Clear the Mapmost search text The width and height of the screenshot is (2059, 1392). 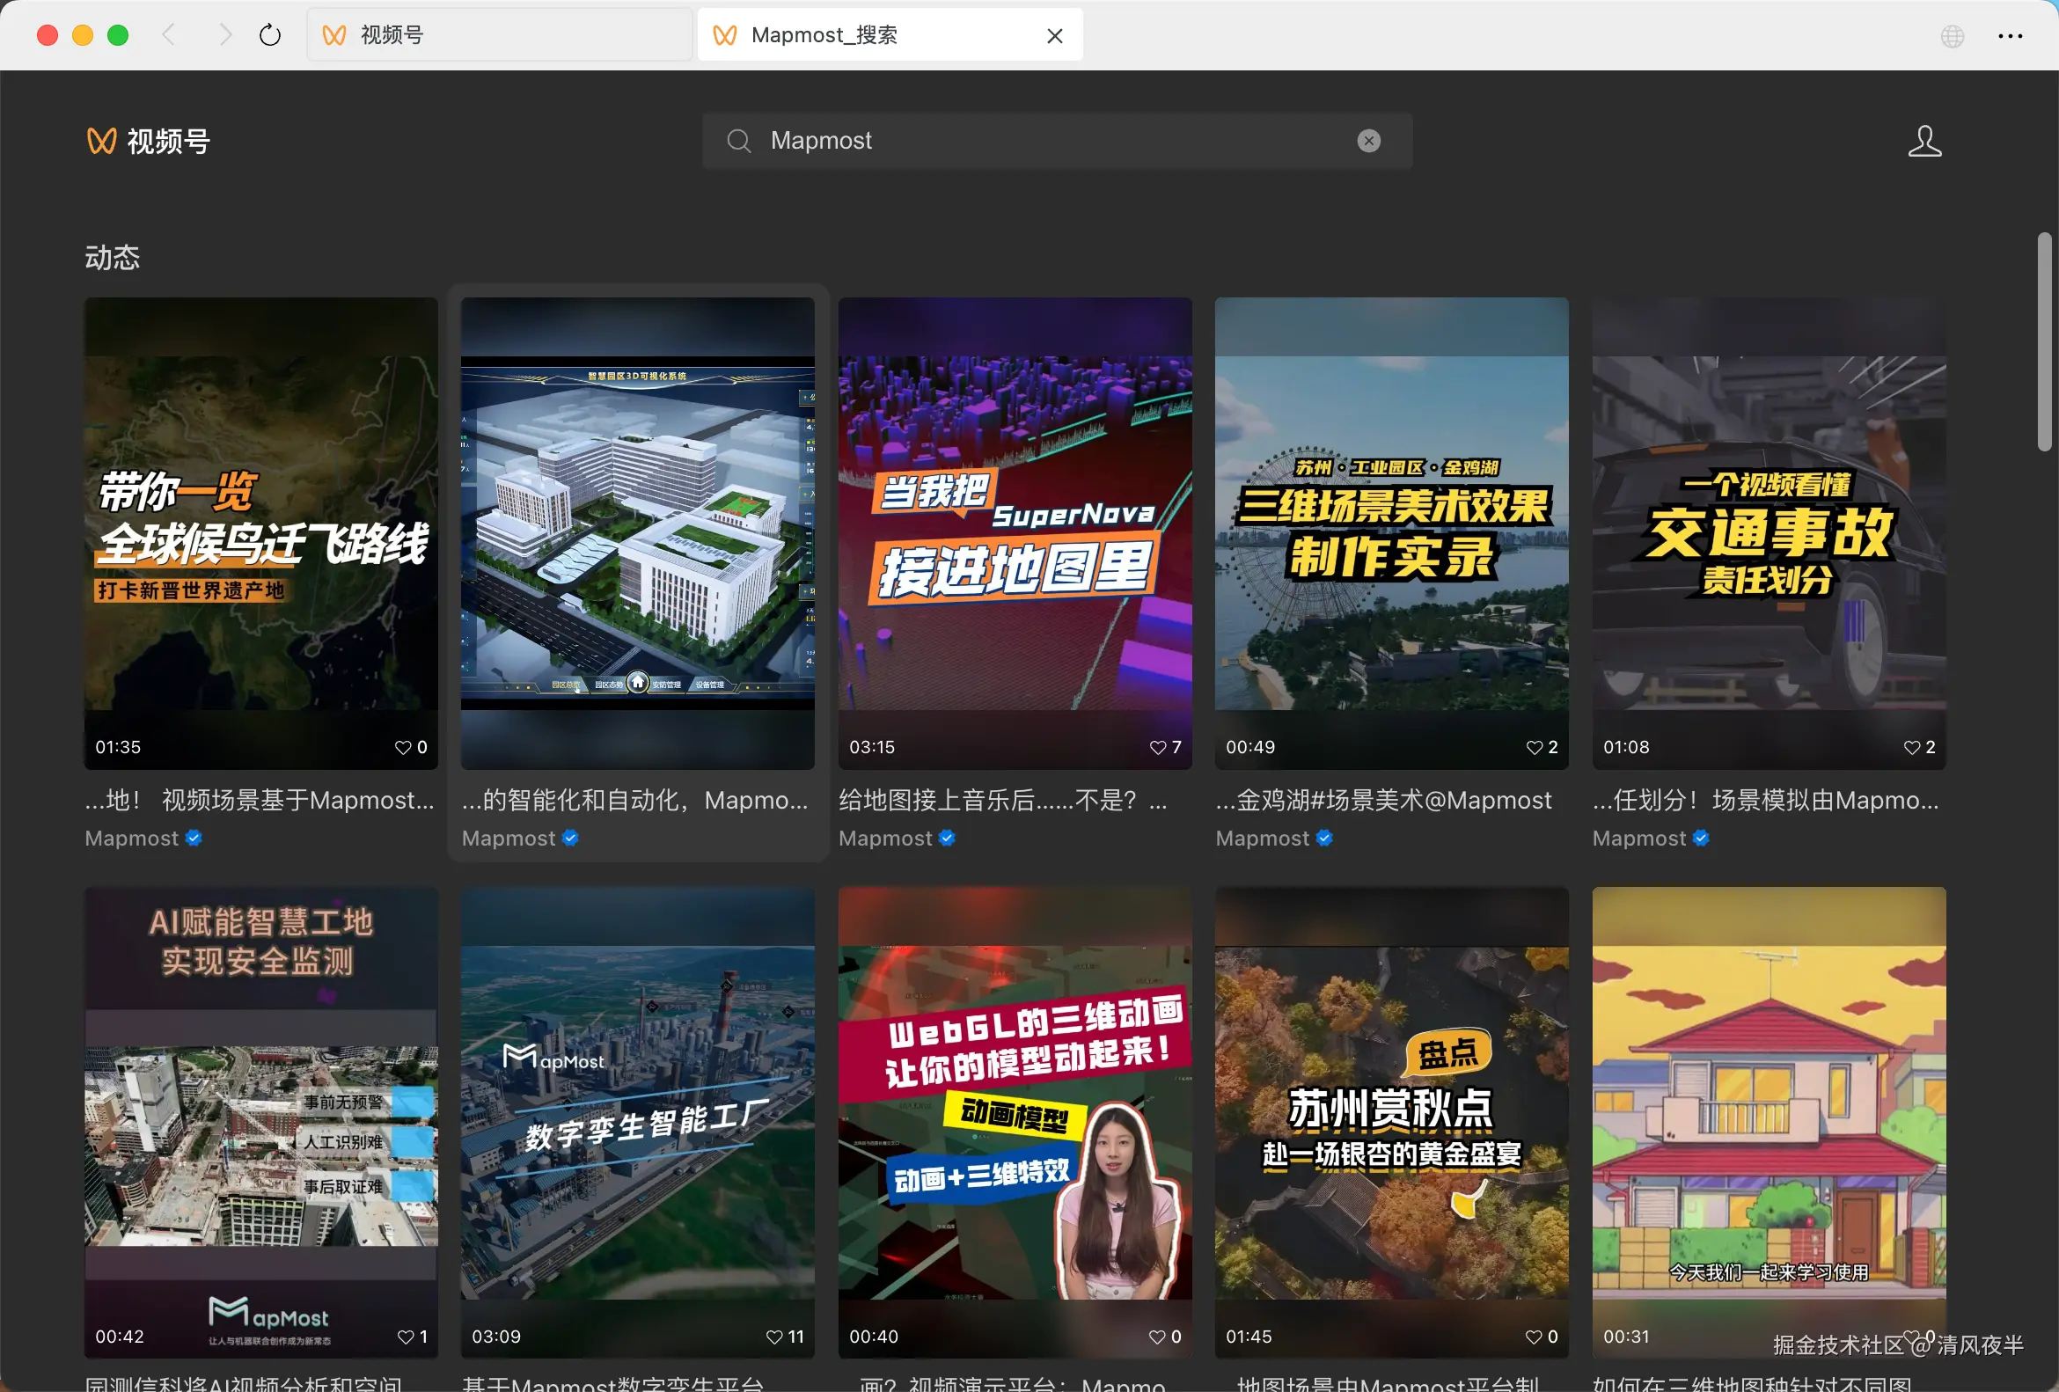[x=1368, y=141]
